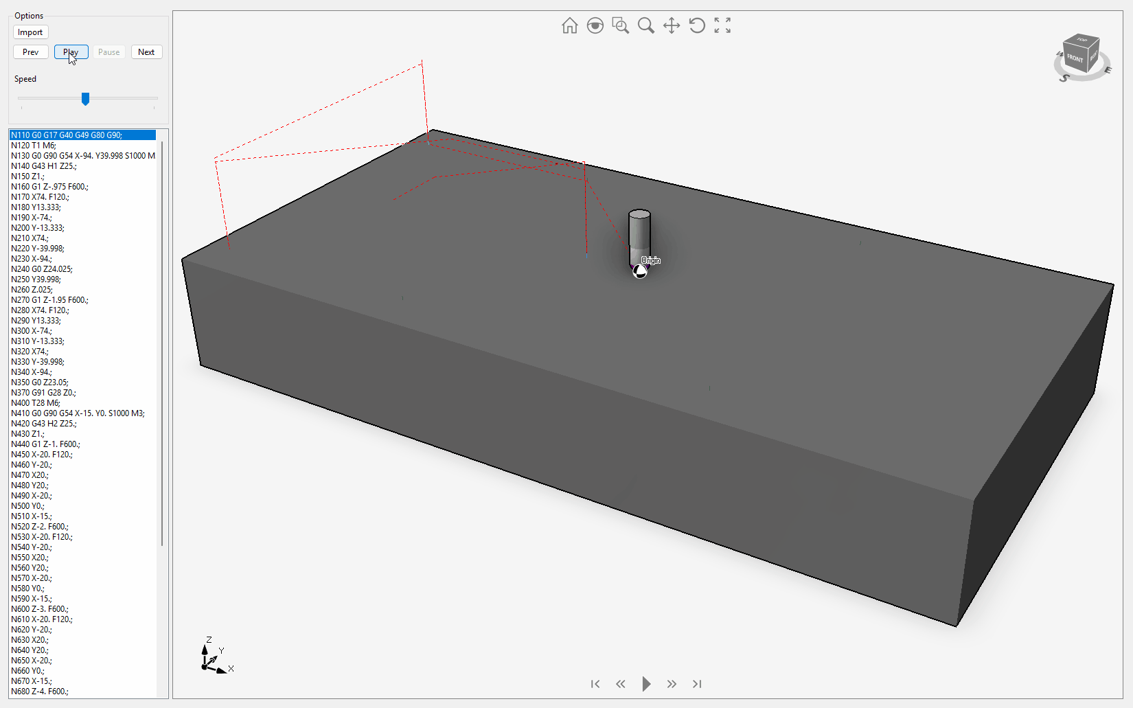Select the pan arrows tool
The image size is (1133, 708).
[671, 26]
